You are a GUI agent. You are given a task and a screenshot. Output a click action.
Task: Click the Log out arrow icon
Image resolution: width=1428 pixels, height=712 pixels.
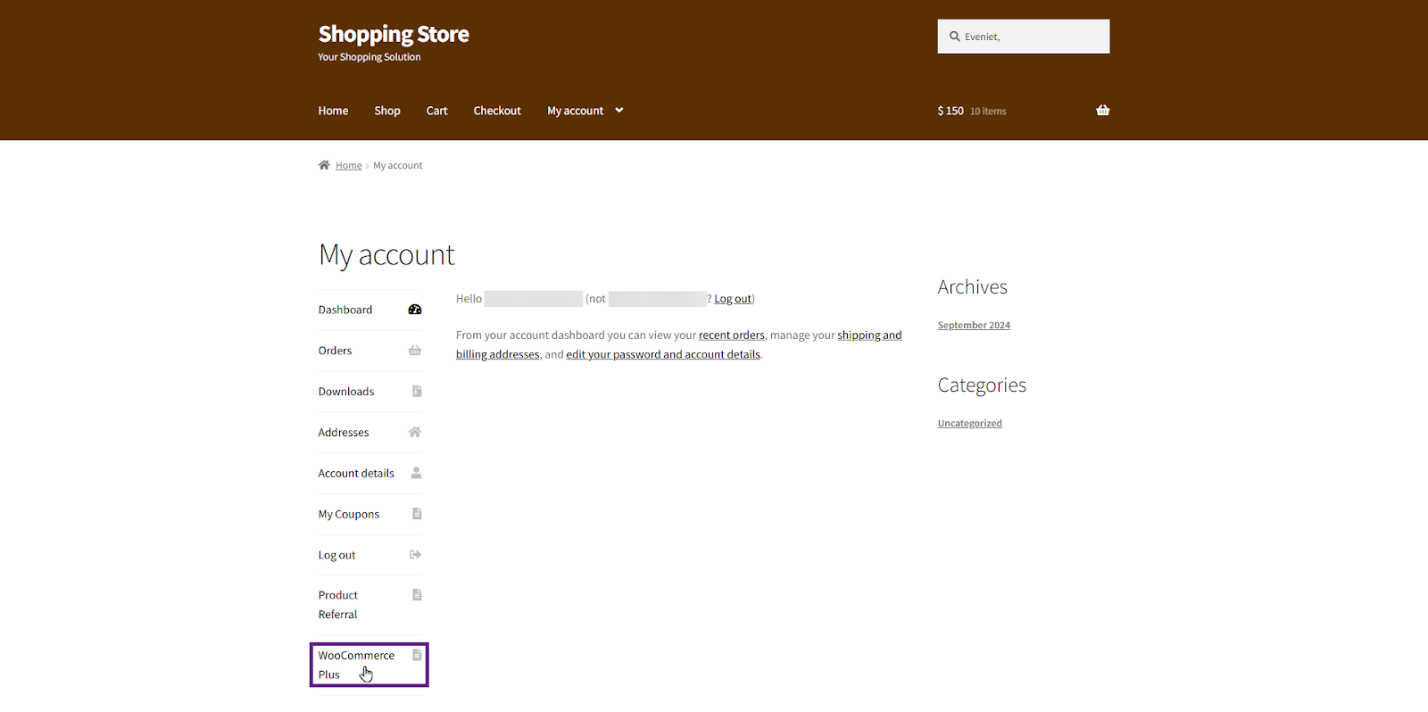pos(415,555)
